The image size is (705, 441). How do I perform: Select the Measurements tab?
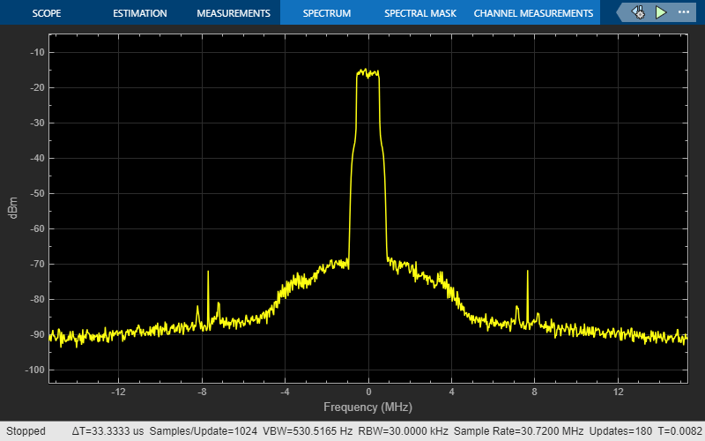[x=234, y=13]
